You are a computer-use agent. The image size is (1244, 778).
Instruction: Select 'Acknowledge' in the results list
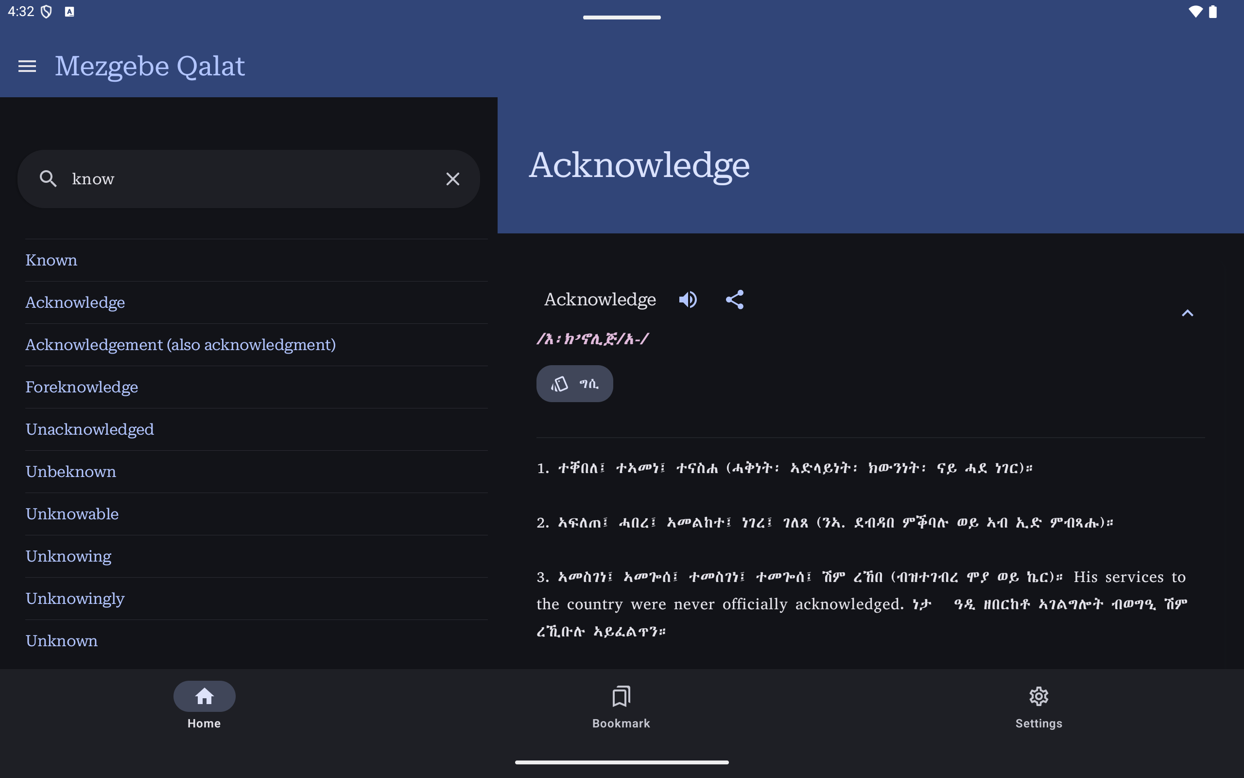coord(257,302)
